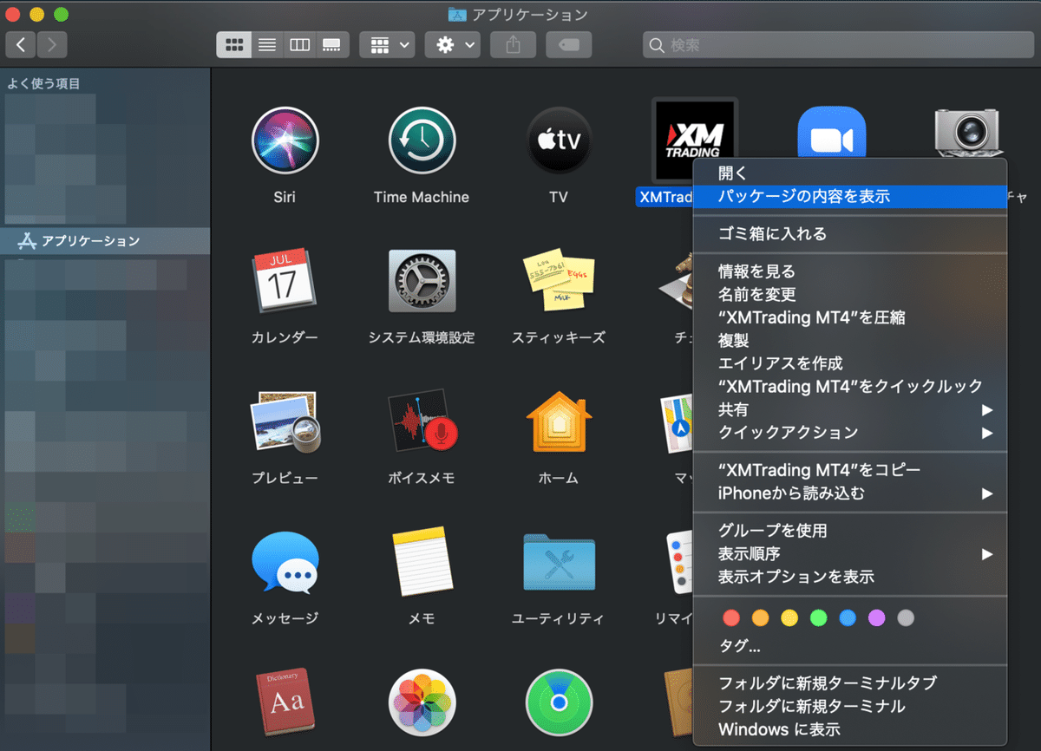
Task: Open the メッセージ app icon
Action: [x=285, y=562]
